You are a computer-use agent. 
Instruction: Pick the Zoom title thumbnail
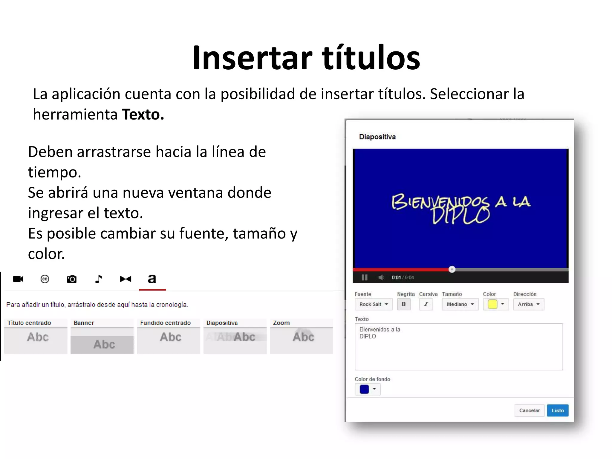301,336
